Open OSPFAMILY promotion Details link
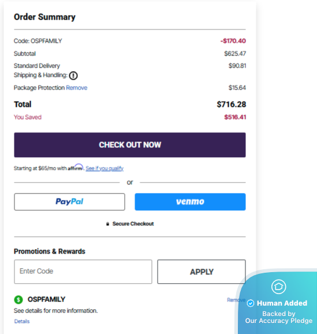The image size is (317, 334). point(22,321)
